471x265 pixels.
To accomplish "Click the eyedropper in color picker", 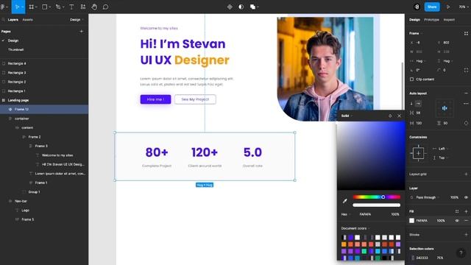I will click(x=345, y=201).
